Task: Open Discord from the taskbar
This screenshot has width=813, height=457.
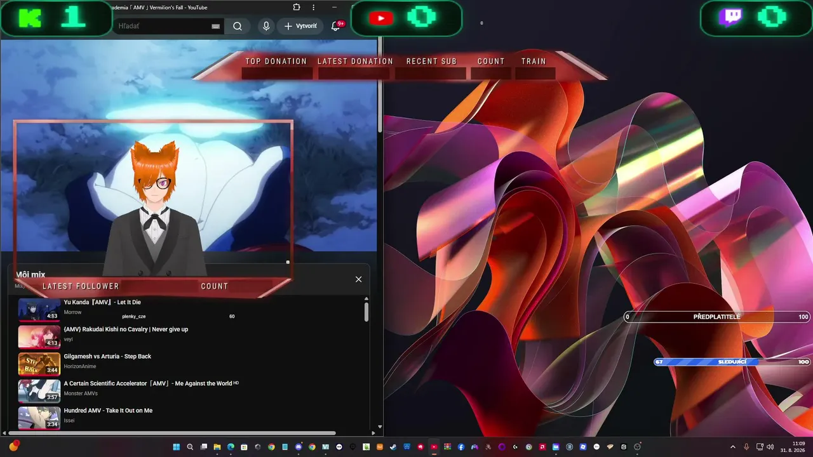Action: 299,447
